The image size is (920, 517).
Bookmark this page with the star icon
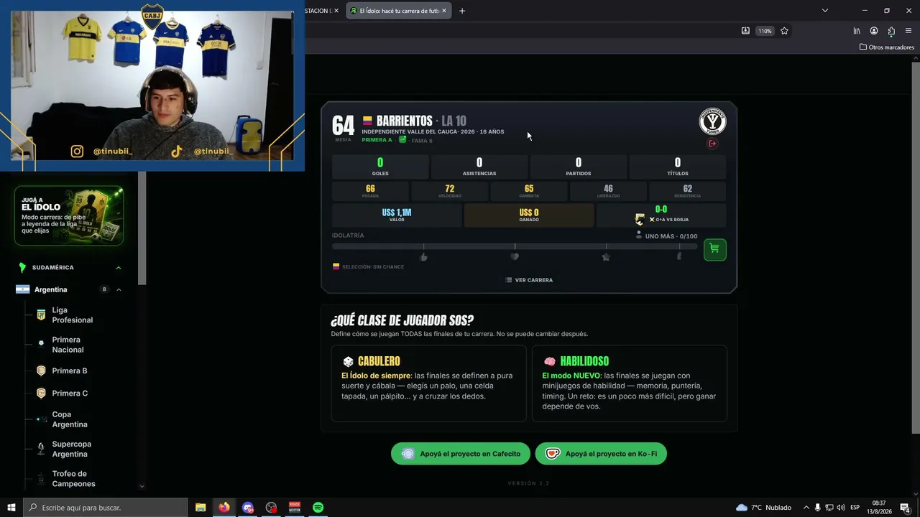[784, 31]
